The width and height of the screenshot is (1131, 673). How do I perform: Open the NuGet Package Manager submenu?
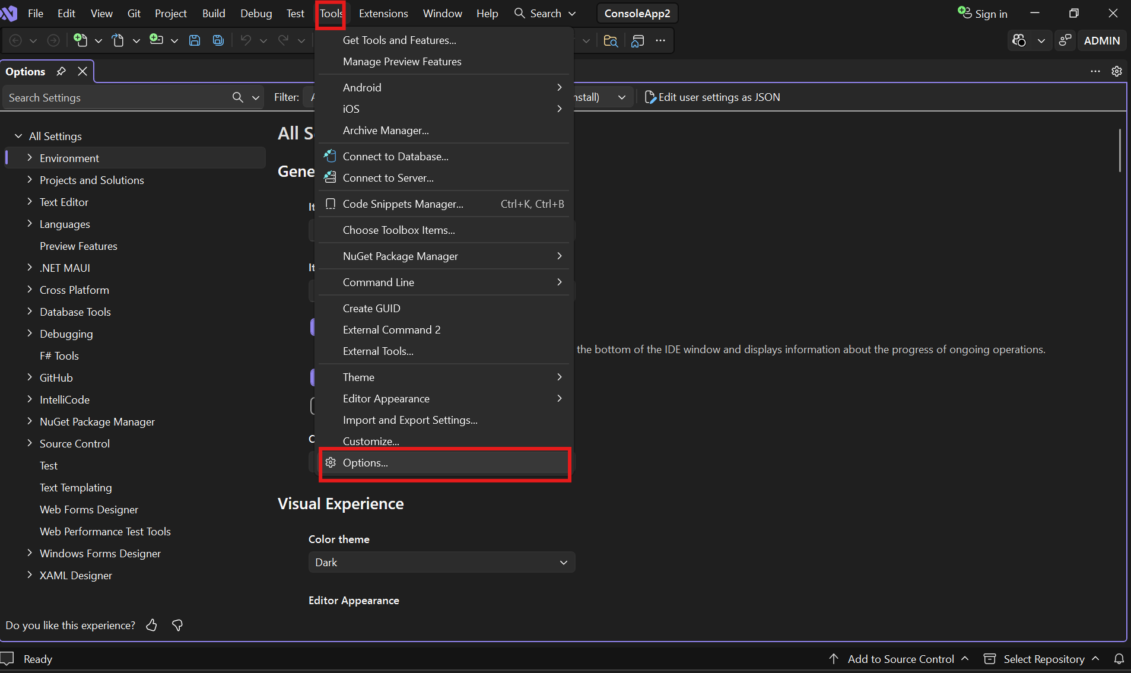tap(444, 256)
